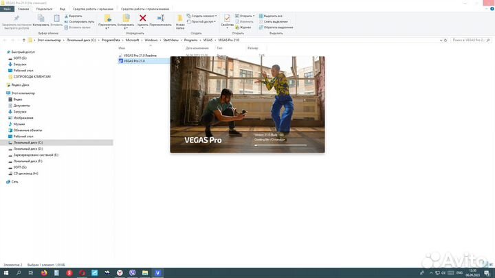This screenshot has height=278, width=495.
Task: Open the Файл menu tab
Action: 7,9
